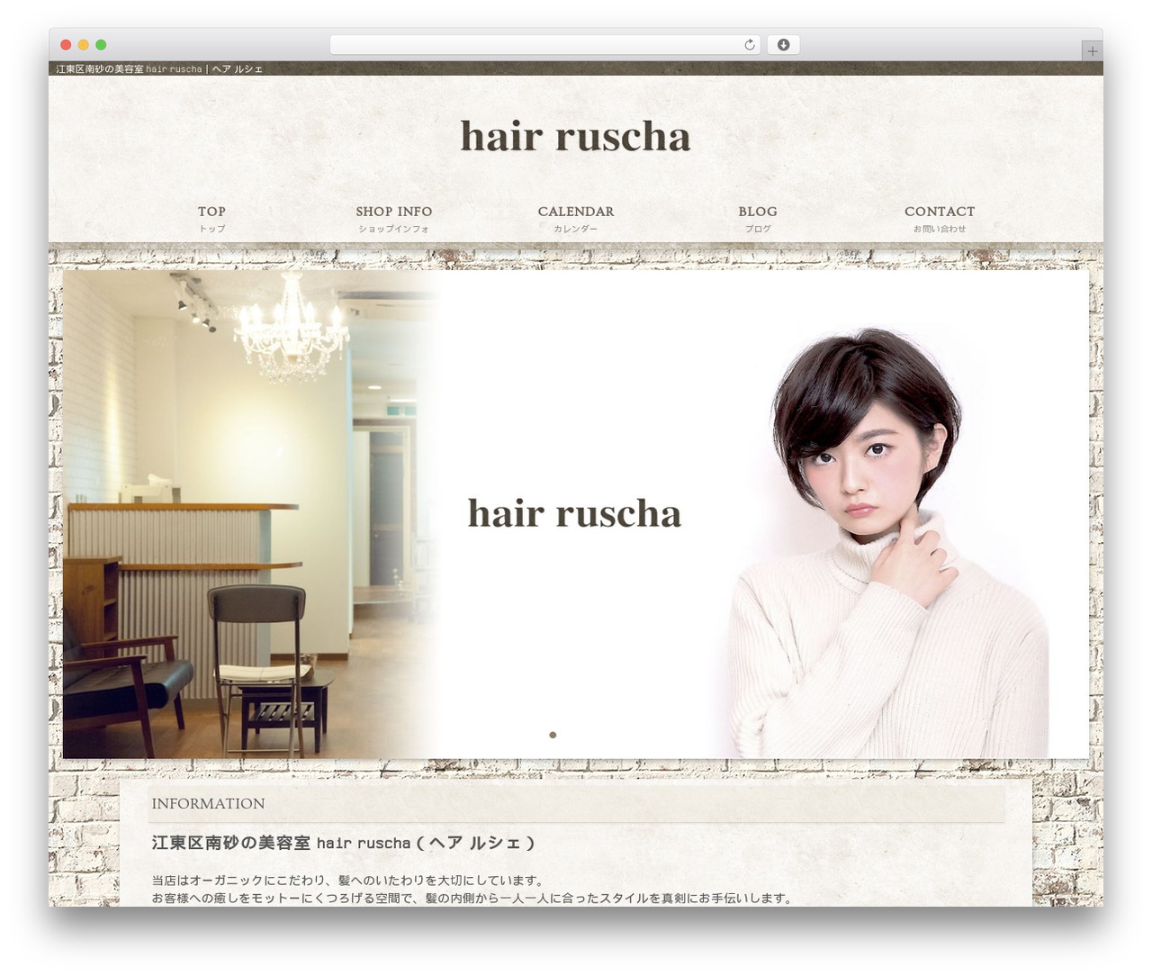1152x976 pixels.
Task: Open the TOP menu item
Action: [x=211, y=219]
